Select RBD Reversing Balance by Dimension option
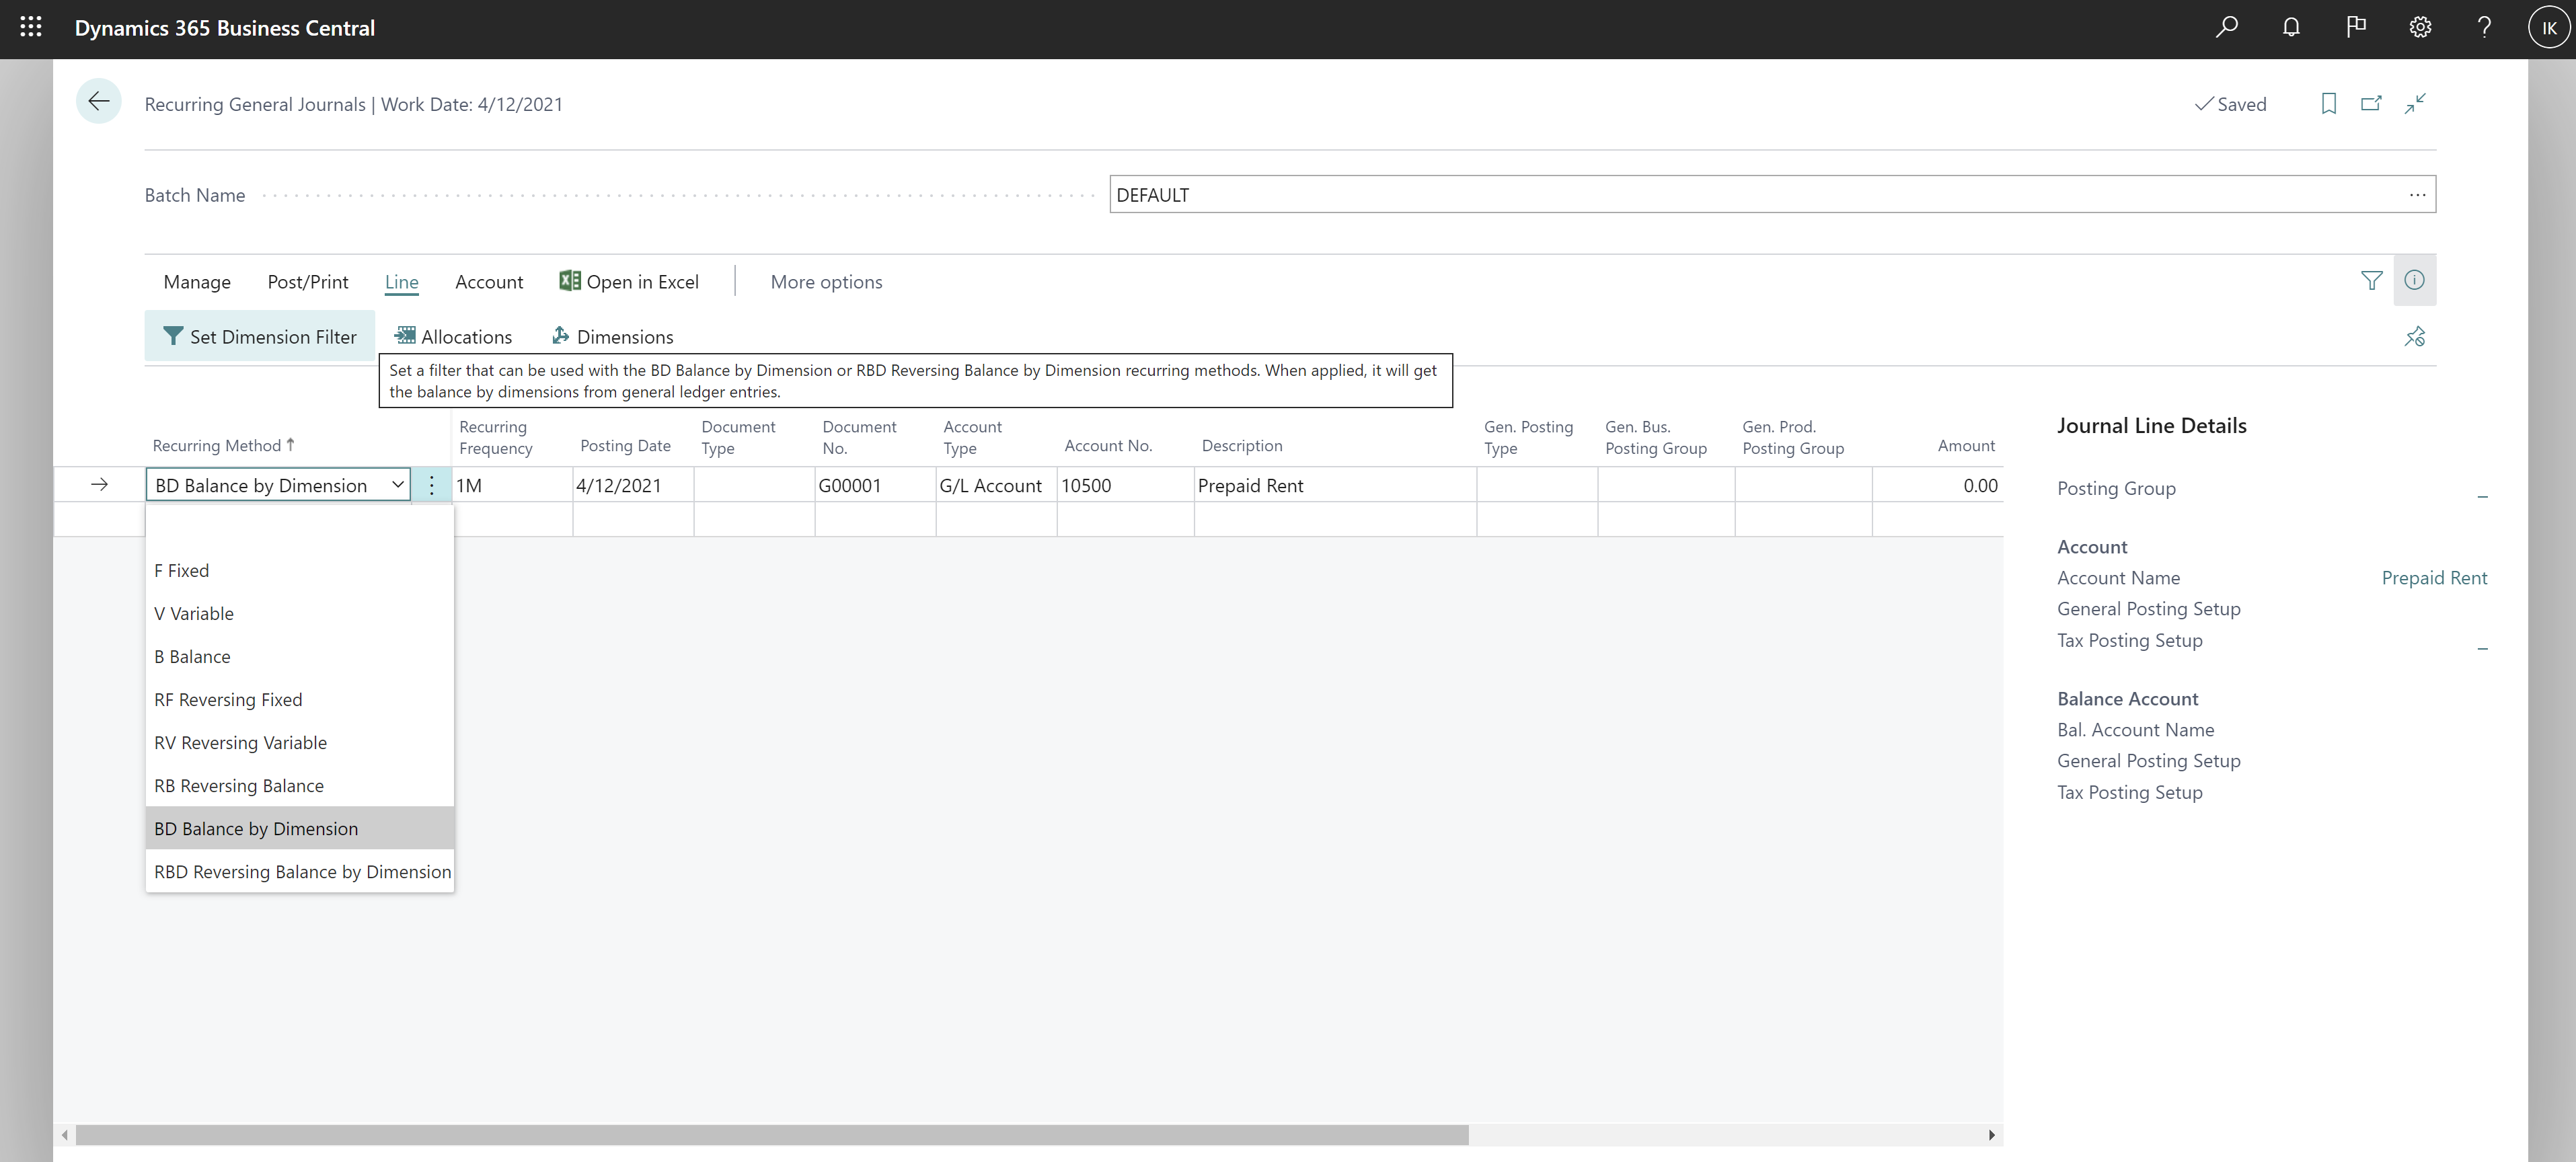The width and height of the screenshot is (2576, 1162). click(x=301, y=869)
